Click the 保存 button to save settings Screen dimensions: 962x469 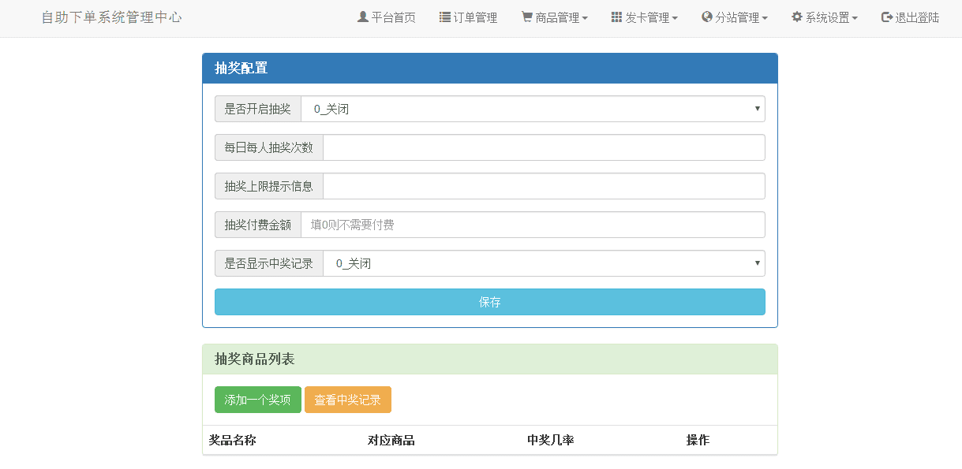pos(489,302)
